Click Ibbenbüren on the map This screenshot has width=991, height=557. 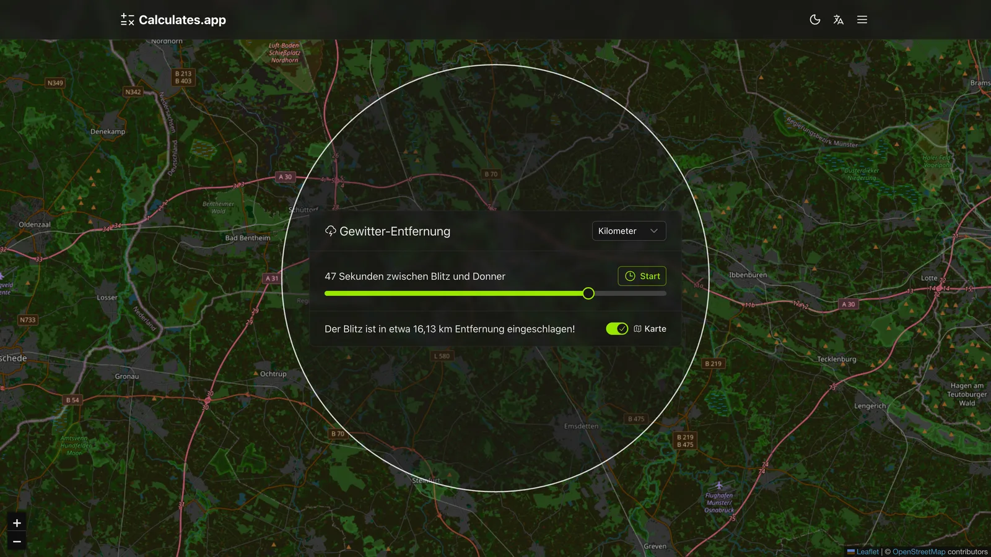(748, 275)
